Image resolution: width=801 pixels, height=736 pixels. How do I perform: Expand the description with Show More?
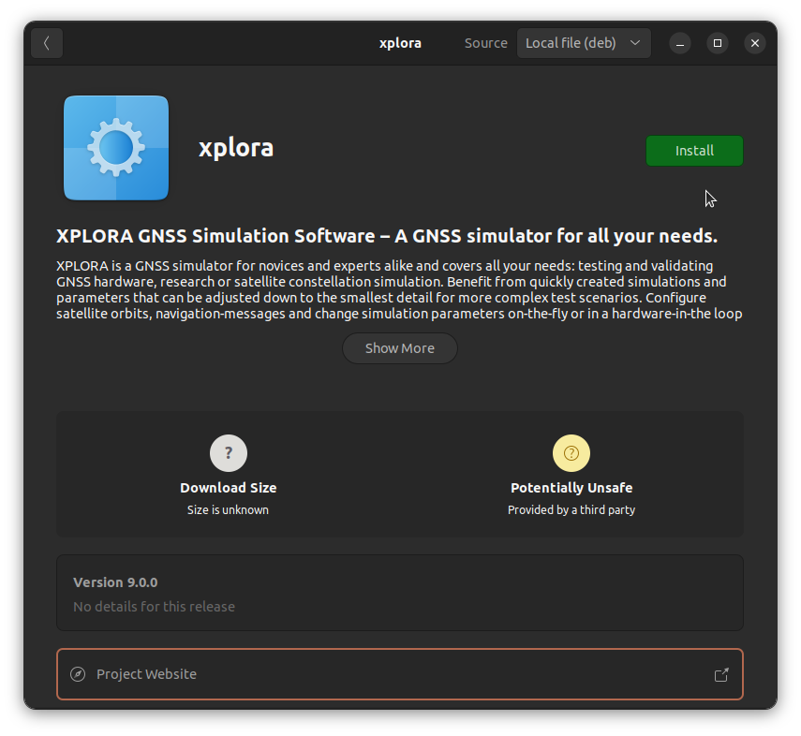400,348
